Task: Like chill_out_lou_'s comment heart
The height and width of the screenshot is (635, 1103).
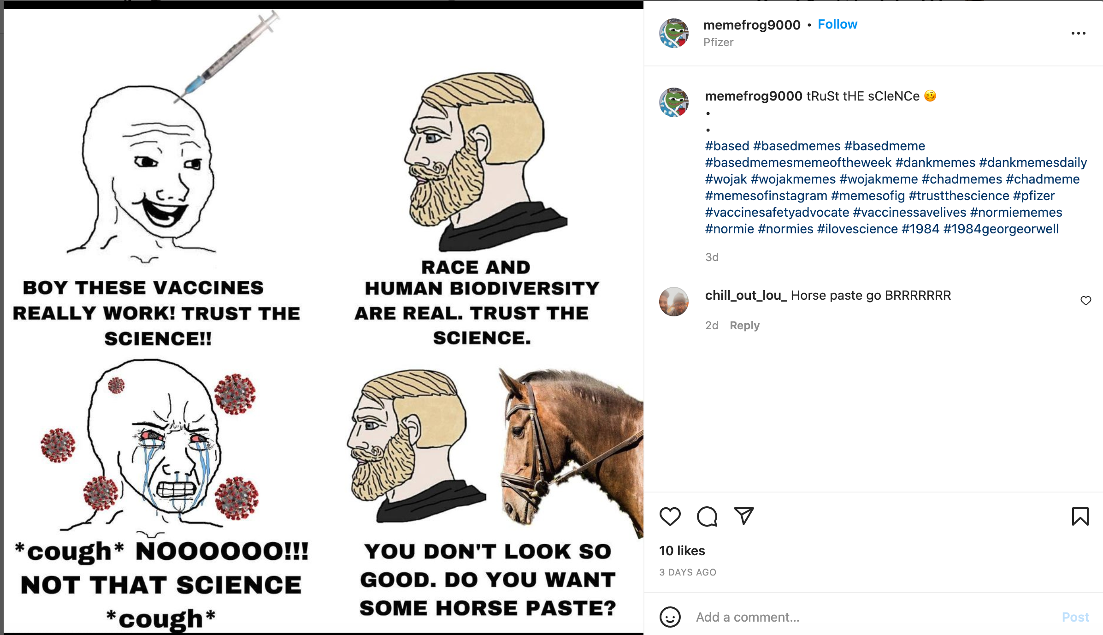Action: point(1085,301)
